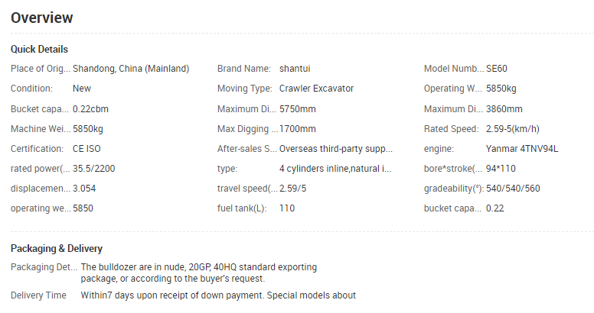Select the SE60 model number value
The width and height of the screenshot is (594, 313).
pos(497,69)
